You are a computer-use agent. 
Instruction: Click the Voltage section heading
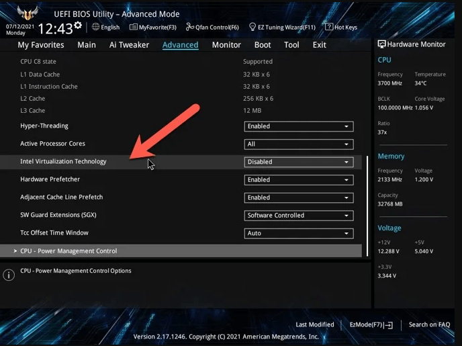pos(389,228)
